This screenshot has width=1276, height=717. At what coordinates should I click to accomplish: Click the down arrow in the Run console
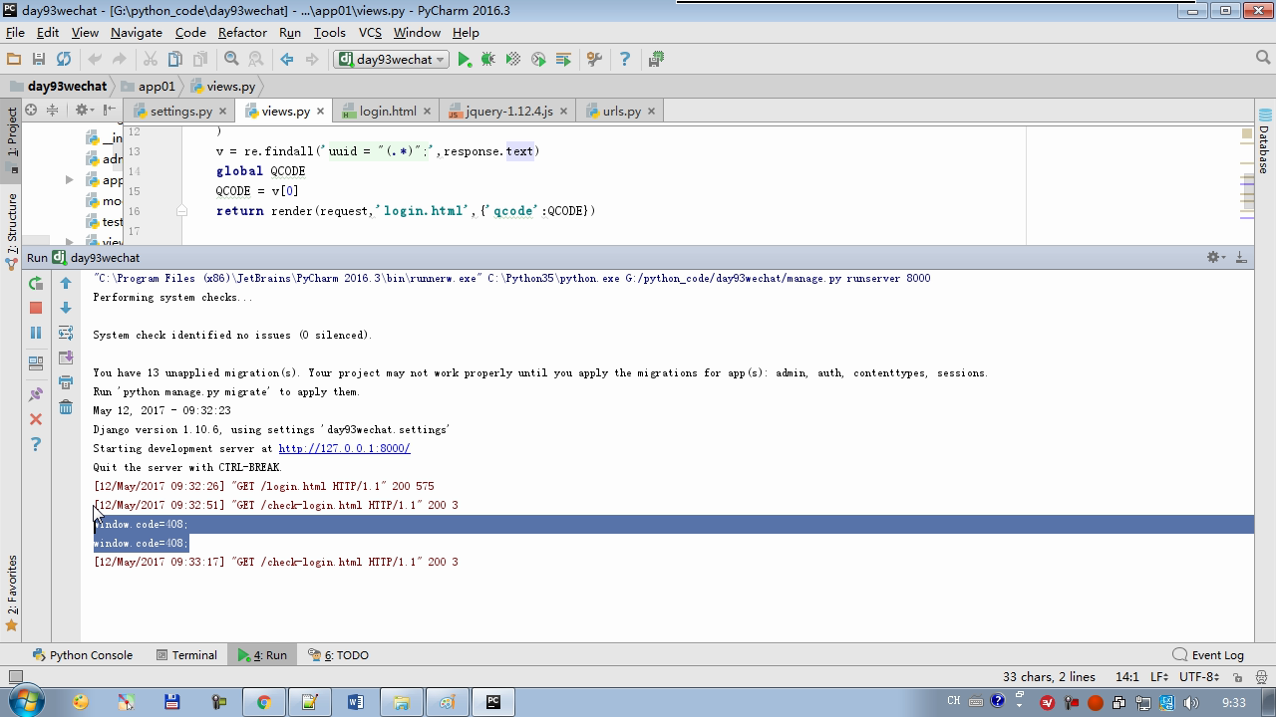click(66, 308)
